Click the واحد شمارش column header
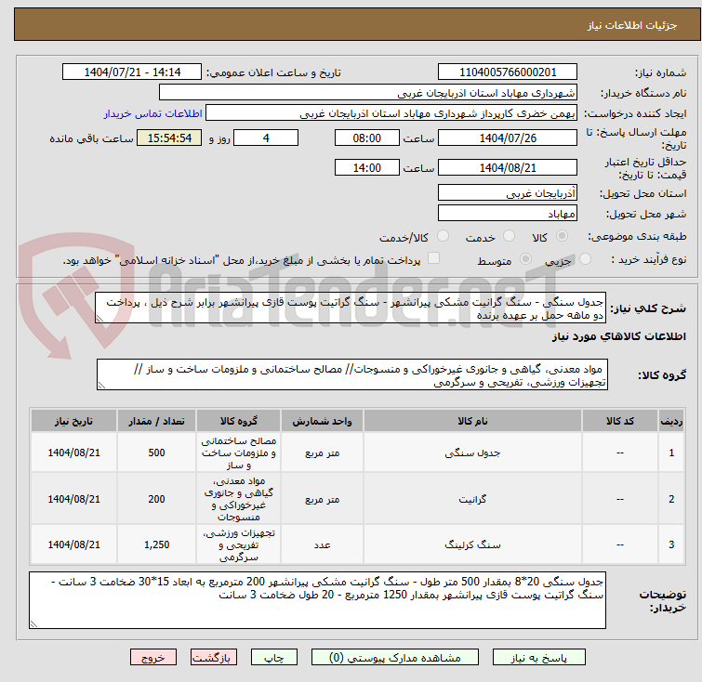The height and width of the screenshot is (682, 702). click(x=323, y=421)
